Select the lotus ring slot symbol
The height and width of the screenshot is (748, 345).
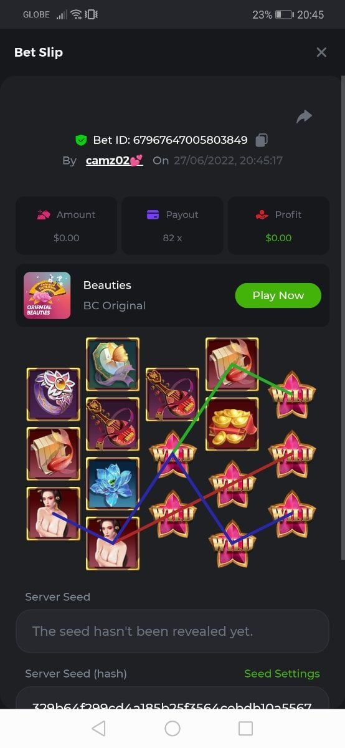coord(54,393)
